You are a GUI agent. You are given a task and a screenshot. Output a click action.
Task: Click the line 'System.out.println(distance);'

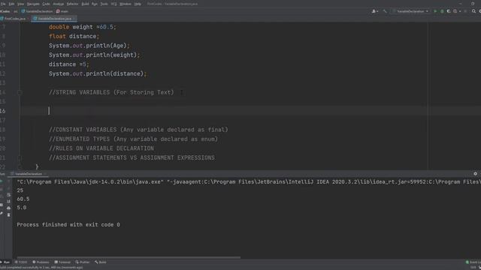98,73
